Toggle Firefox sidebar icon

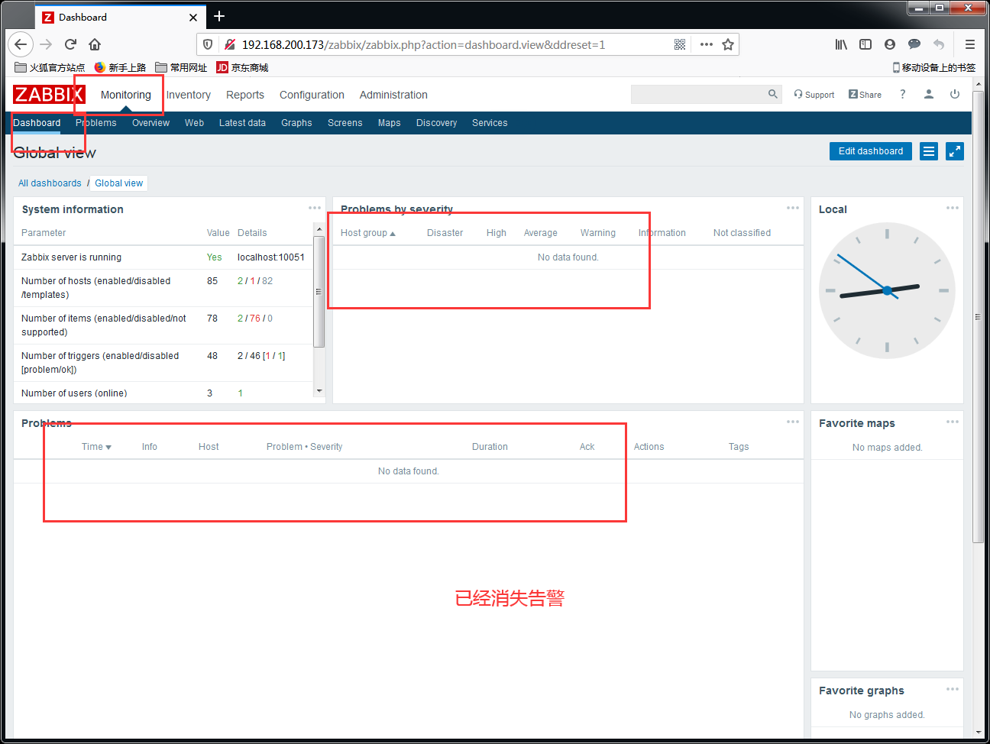(x=865, y=44)
